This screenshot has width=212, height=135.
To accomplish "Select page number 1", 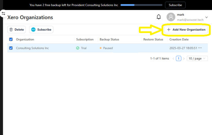I will [x=178, y=59].
